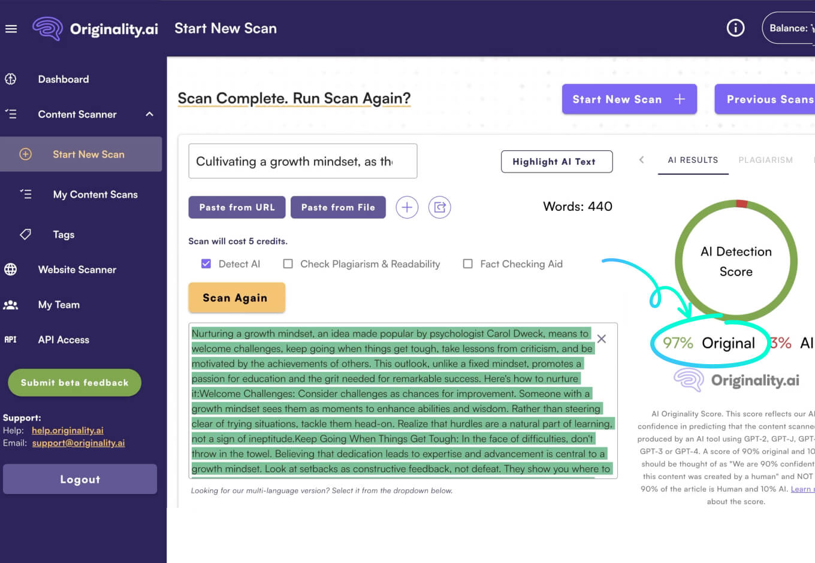This screenshot has height=563, width=815.
Task: Click the Website Scanner globe icon
Action: [x=11, y=270]
